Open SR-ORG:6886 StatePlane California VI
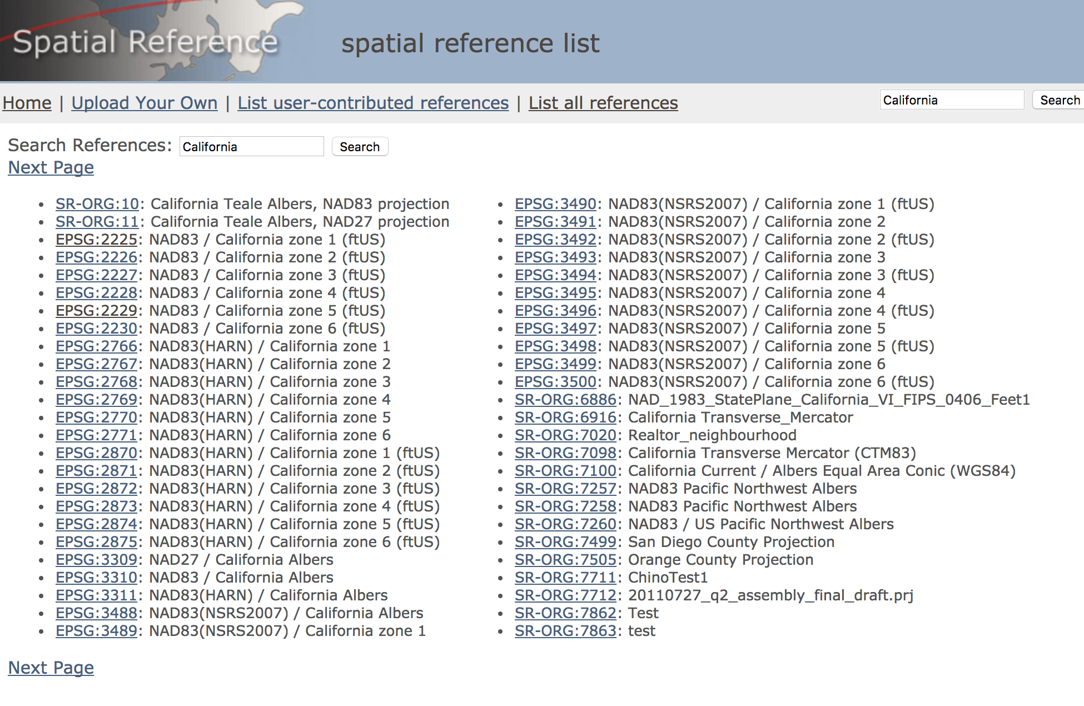1084x706 pixels. pos(566,400)
